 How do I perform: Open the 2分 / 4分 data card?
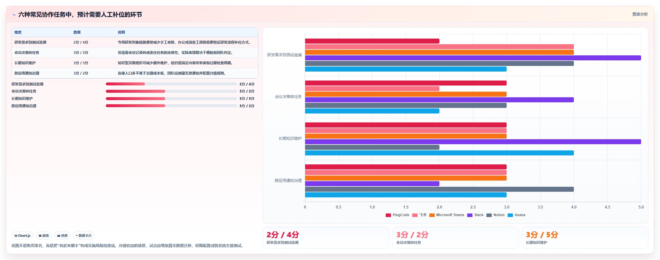[x=326, y=238]
